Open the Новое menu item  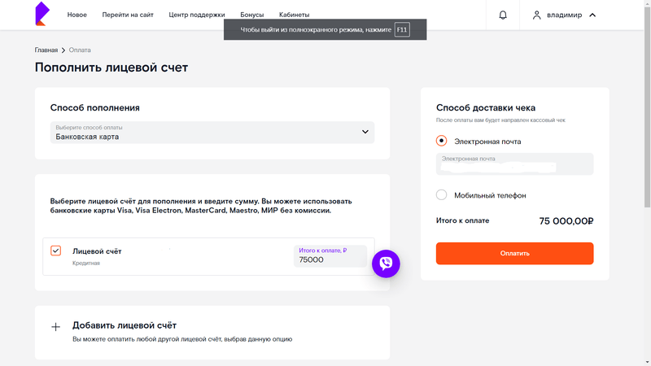(76, 15)
